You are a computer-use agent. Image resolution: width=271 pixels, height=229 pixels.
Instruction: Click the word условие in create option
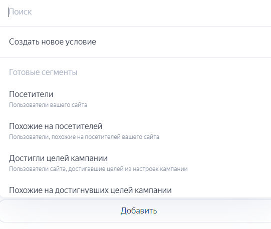coord(81,42)
